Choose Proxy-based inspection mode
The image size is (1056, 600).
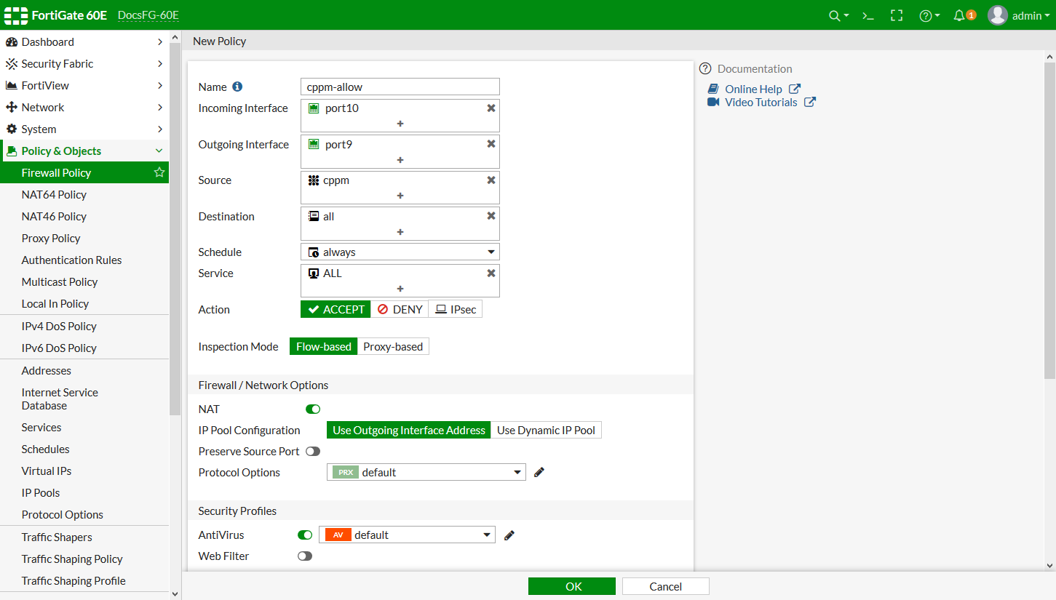coord(393,346)
